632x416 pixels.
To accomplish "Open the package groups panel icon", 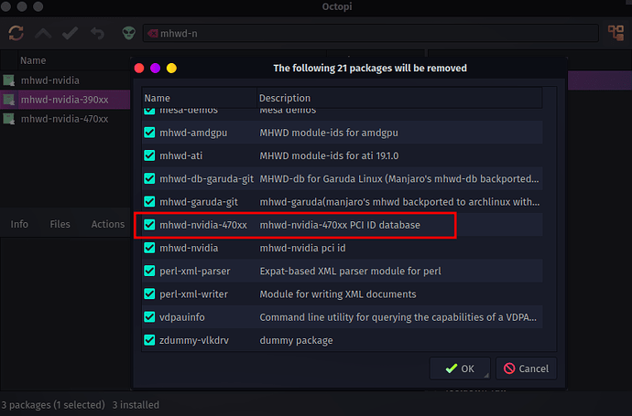I will tap(616, 33).
